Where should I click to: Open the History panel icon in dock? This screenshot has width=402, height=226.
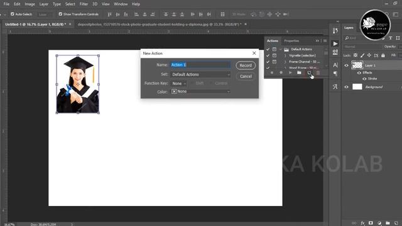[x=335, y=31]
